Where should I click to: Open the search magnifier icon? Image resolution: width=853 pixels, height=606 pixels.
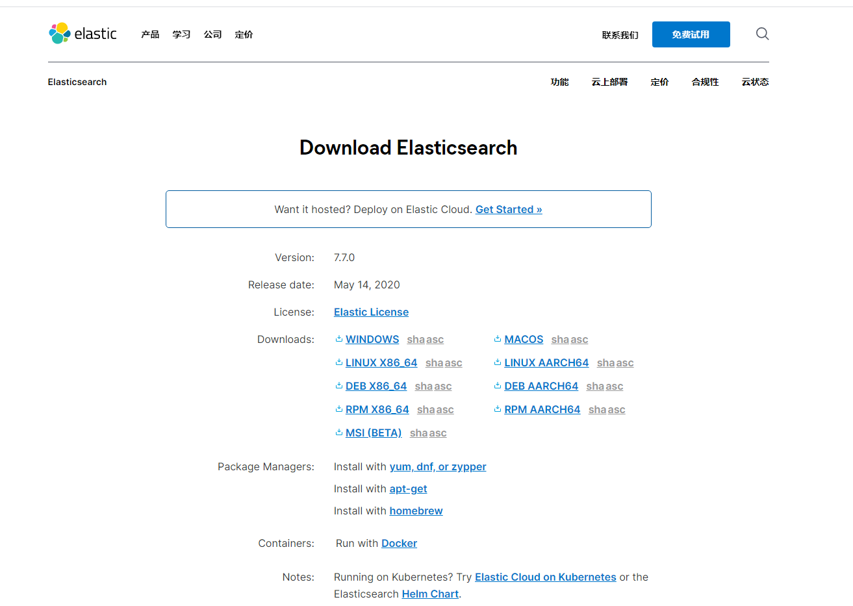[x=762, y=34]
